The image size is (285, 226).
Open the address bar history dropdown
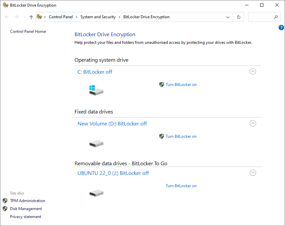pos(228,17)
